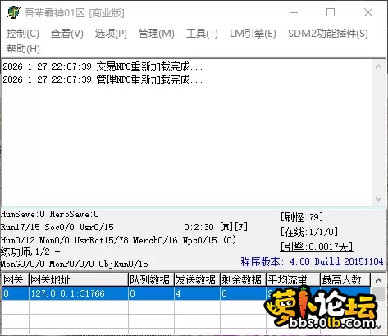Click the 剩余数据 cell showing 0
Viewport: 388px width, 336px height.
pos(243,293)
